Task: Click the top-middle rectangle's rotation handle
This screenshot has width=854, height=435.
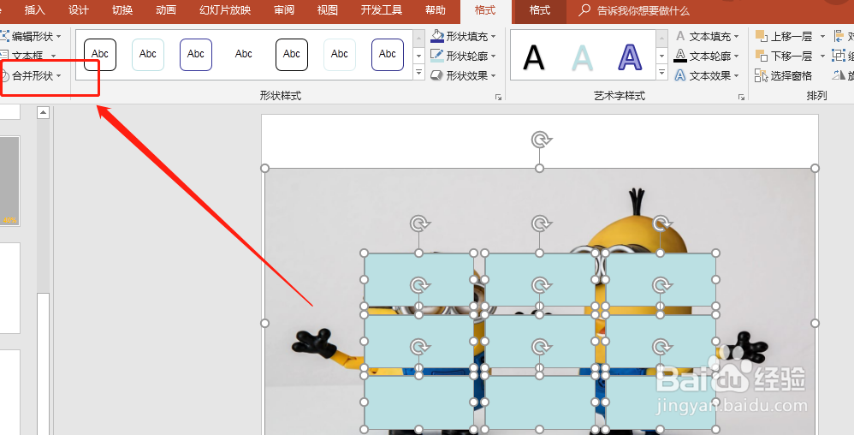Action: 540,223
